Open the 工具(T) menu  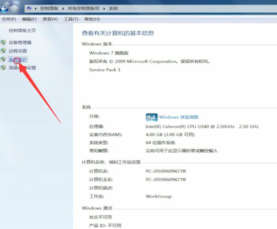pyautogui.click(x=71, y=19)
